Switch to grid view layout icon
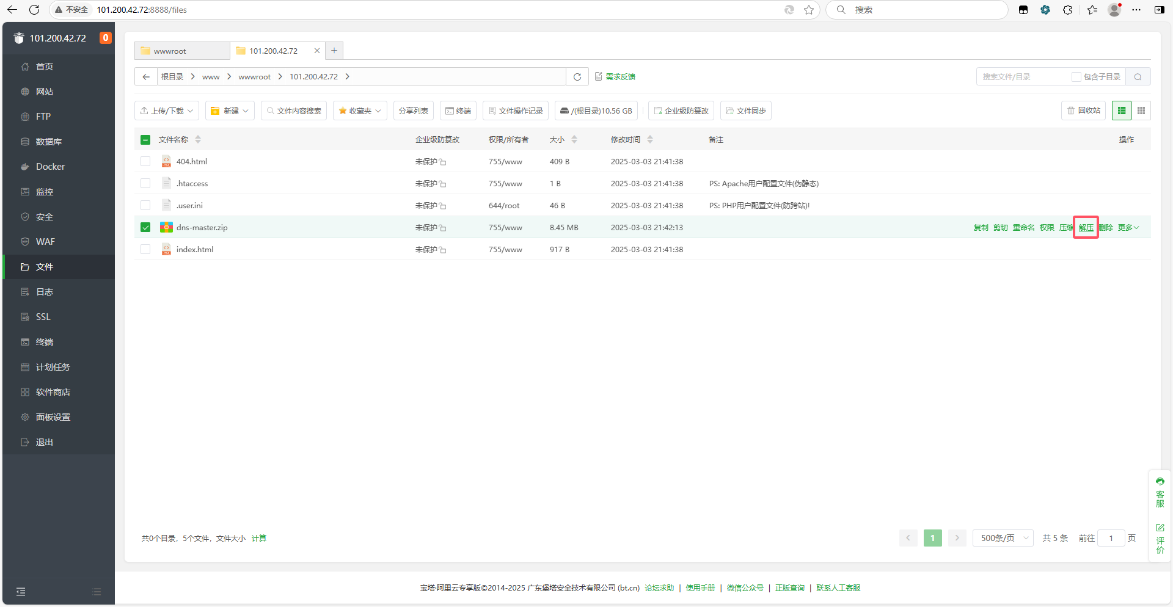Image resolution: width=1173 pixels, height=607 pixels. pos(1141,111)
